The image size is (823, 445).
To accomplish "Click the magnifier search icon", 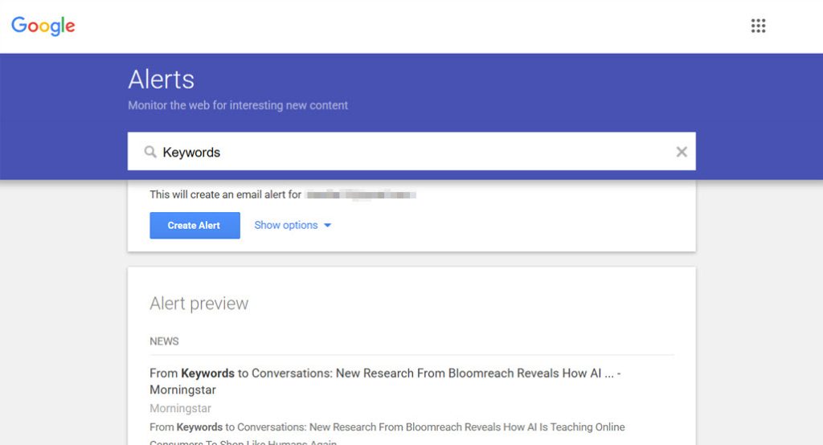I will click(150, 152).
